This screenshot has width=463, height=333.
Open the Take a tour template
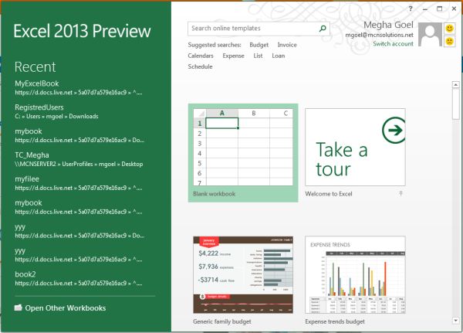355,148
